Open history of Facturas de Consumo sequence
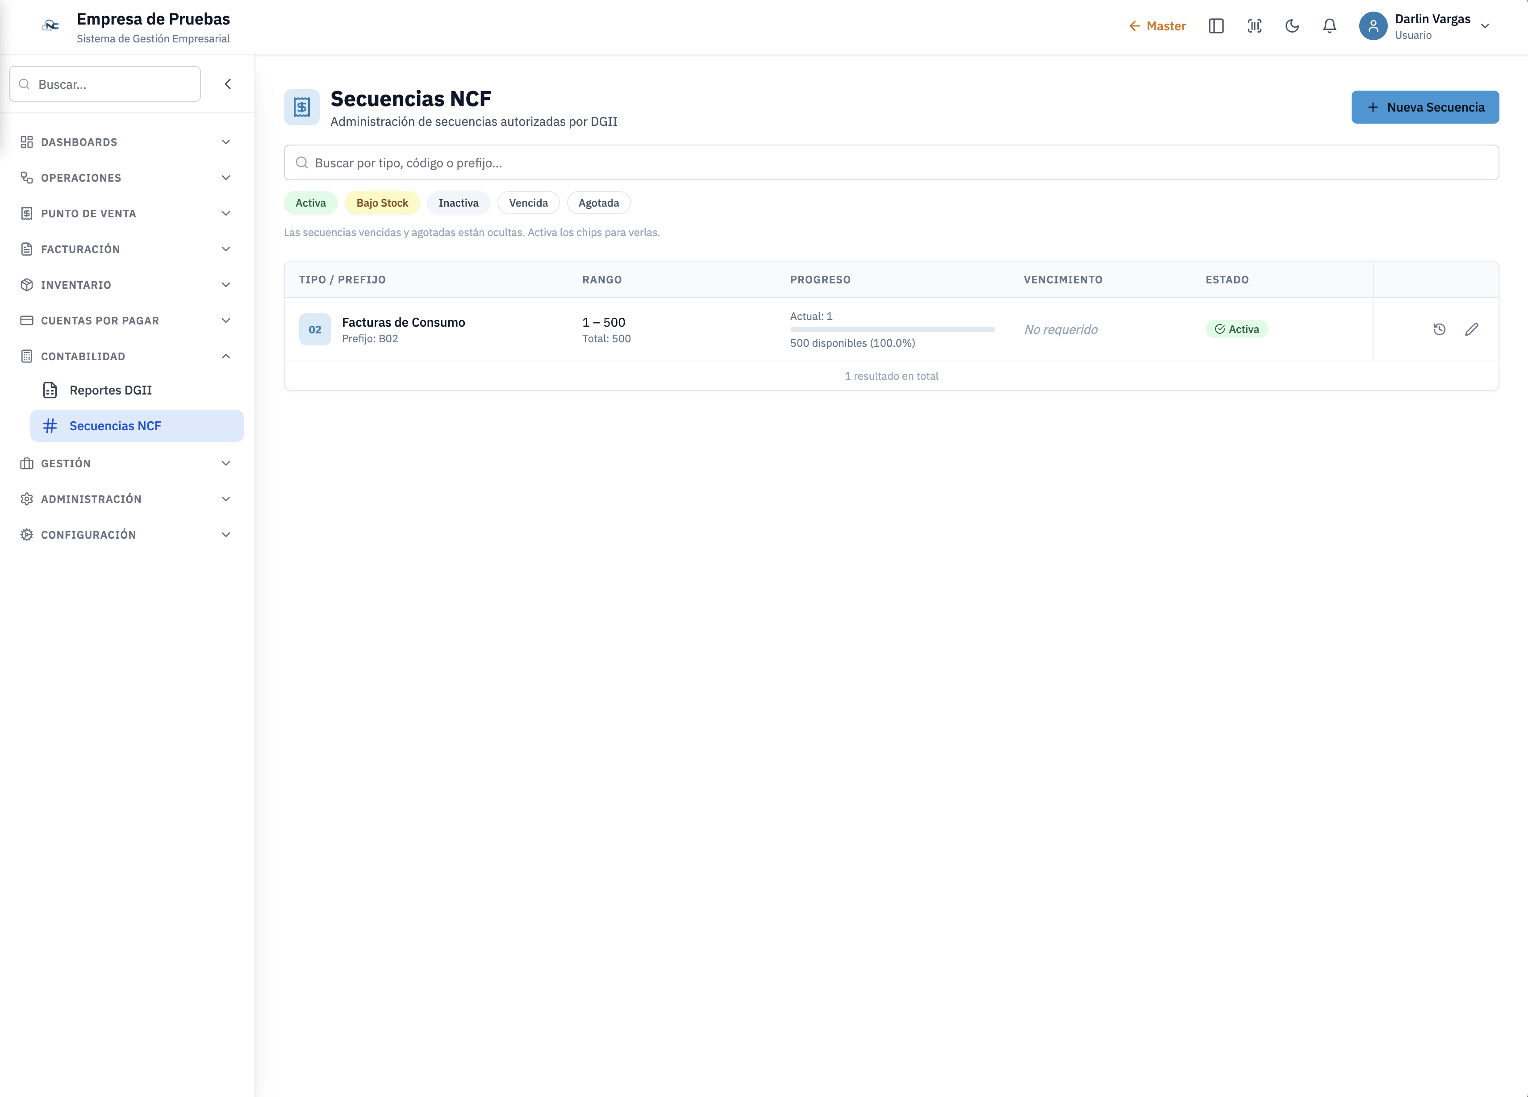 click(1439, 329)
